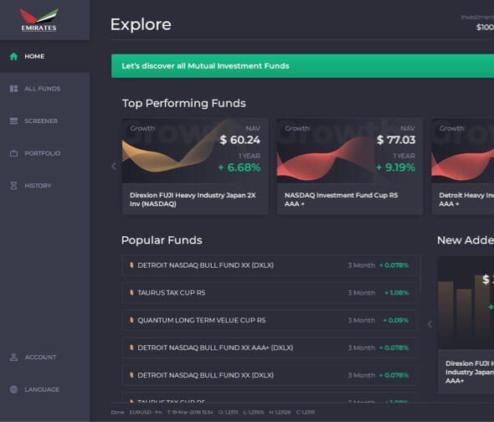Screen dimensions: 494x422
Task: Click the +0.09% three-month figure
Action: [x=396, y=320]
